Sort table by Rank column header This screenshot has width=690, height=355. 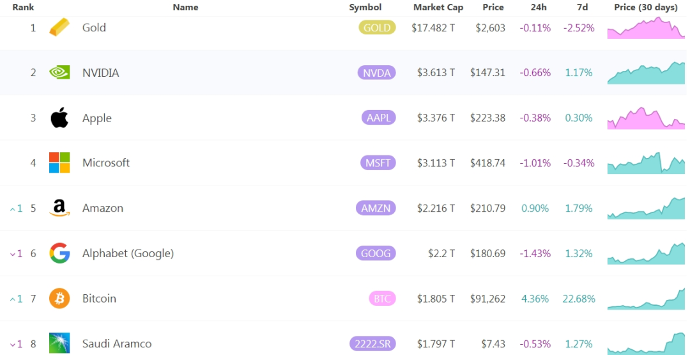coord(24,8)
